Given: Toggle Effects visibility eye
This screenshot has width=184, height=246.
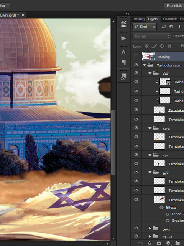Looking at the screenshot, I should (161, 208).
